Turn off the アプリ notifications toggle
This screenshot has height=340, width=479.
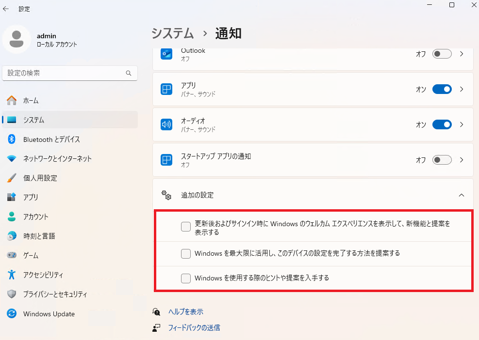442,89
